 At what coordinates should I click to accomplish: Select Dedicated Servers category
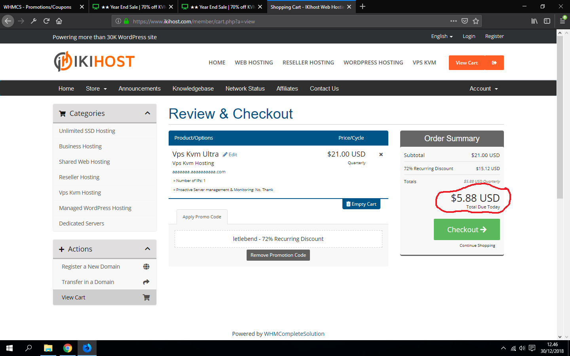tap(82, 223)
